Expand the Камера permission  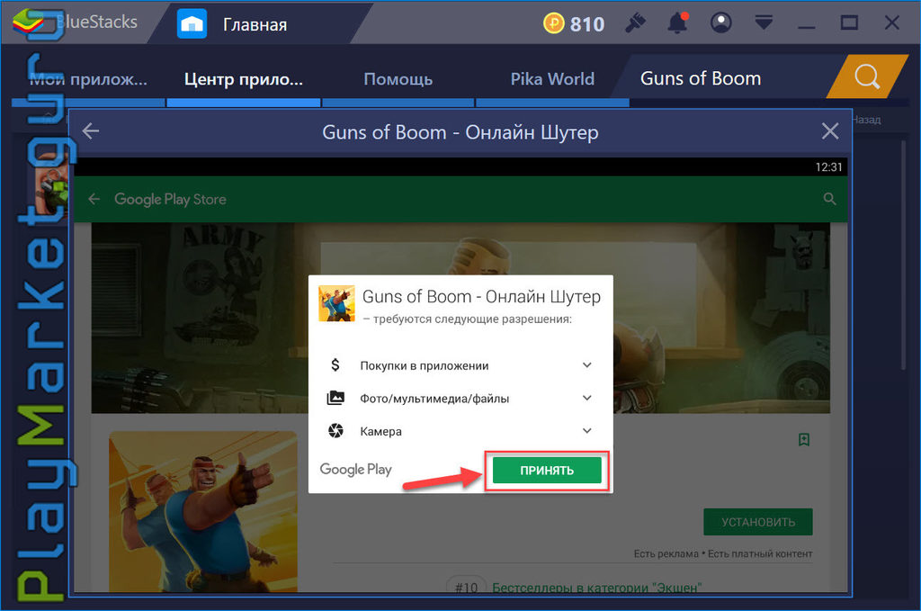tap(586, 431)
